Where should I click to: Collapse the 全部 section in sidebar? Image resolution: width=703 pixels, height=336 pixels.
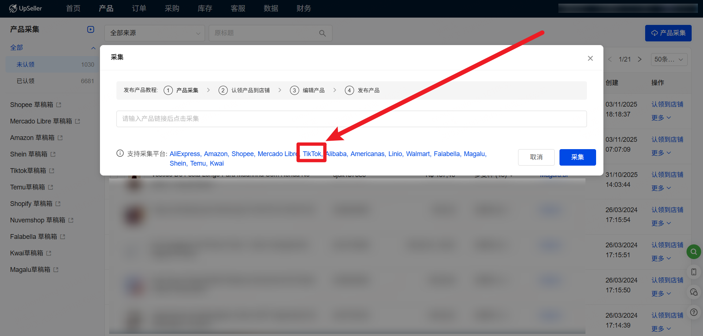tap(93, 48)
